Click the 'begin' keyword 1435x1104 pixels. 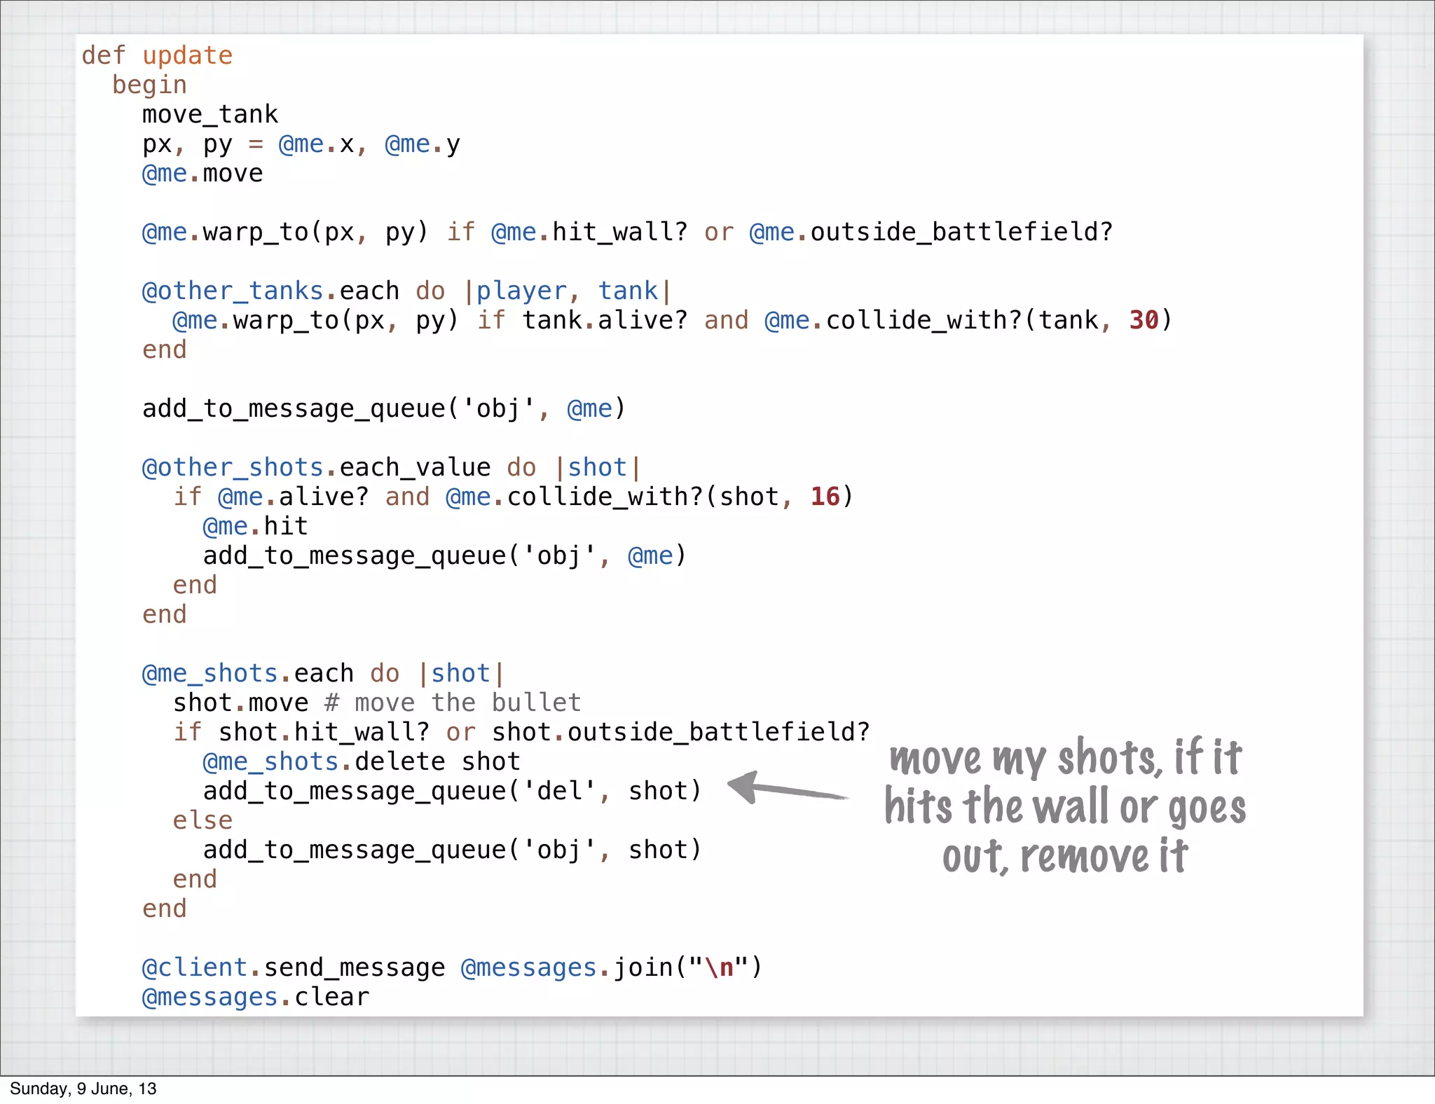149,85
